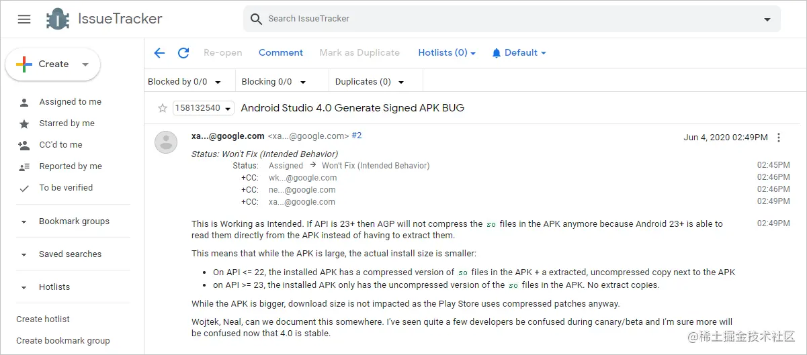This screenshot has height=355, width=807.
Task: Star issue 158132540
Action: [x=162, y=108]
